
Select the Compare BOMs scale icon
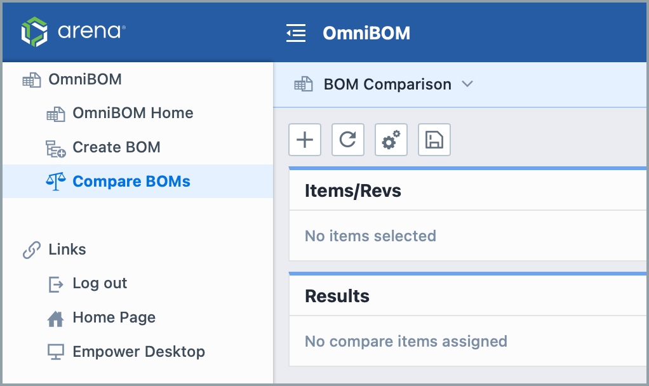pos(57,181)
